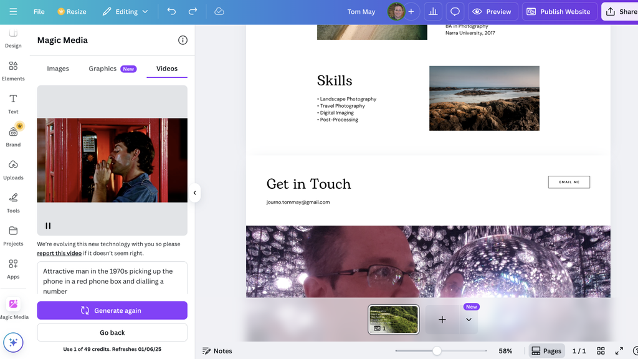Toggle the Notes view
The image size is (638, 359).
pyautogui.click(x=217, y=351)
